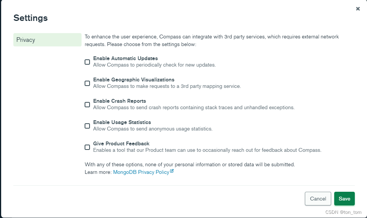Tick the Enable Automatic Updates checkbox
This screenshot has height=218, width=367.
click(87, 62)
